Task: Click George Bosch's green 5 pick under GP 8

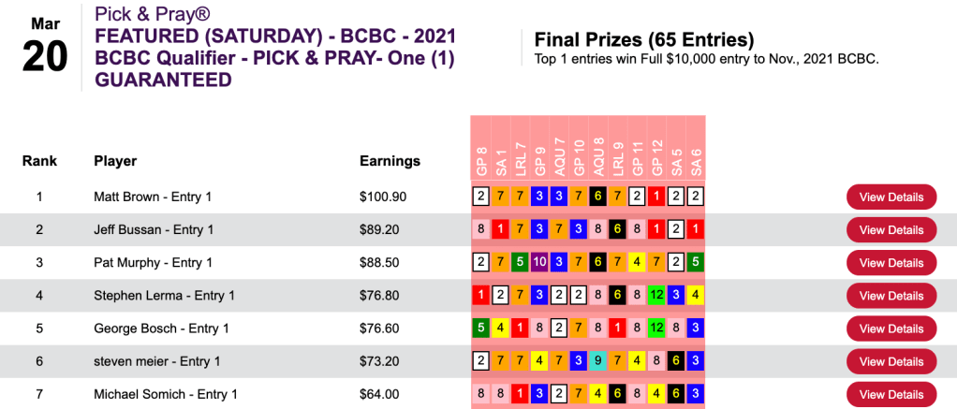Action: point(480,329)
